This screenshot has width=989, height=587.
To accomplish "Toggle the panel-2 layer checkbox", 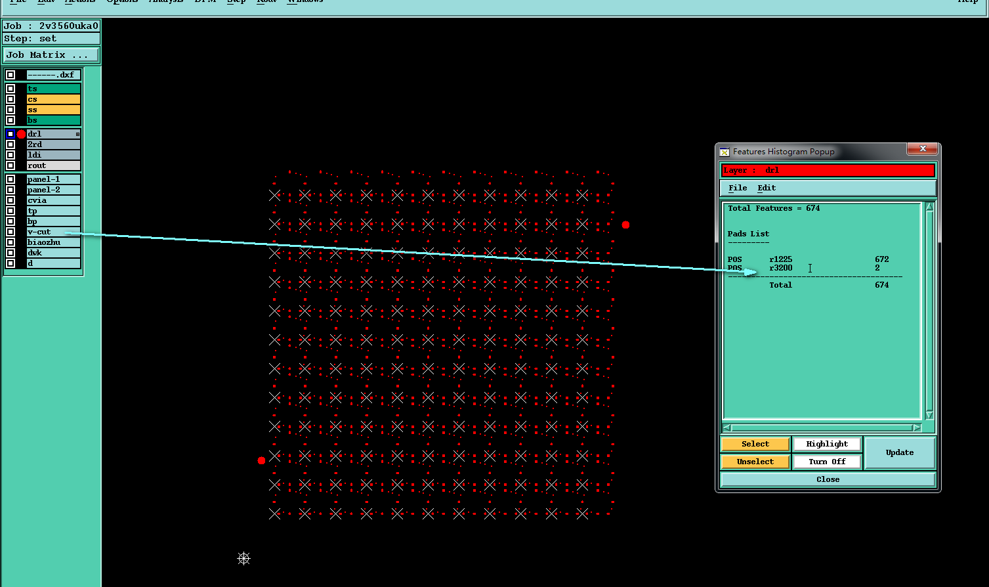I will pyautogui.click(x=11, y=190).
